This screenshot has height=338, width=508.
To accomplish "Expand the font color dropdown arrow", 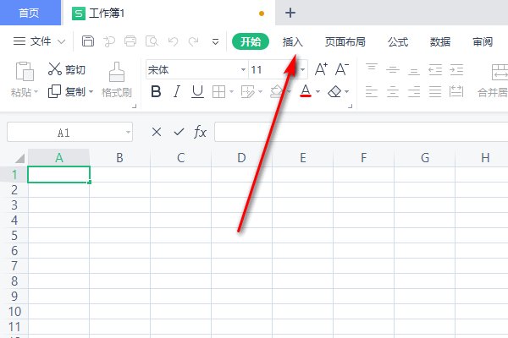I will tap(317, 92).
